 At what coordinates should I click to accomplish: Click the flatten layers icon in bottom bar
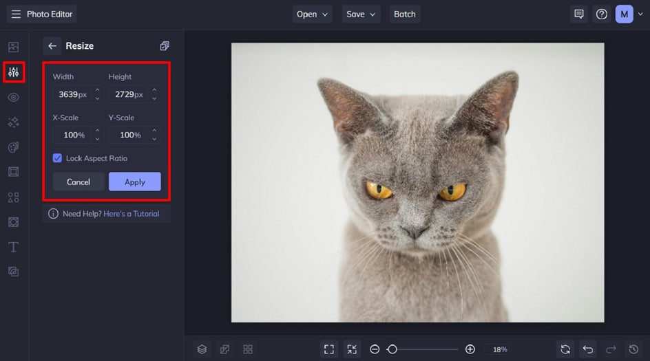(x=224, y=349)
